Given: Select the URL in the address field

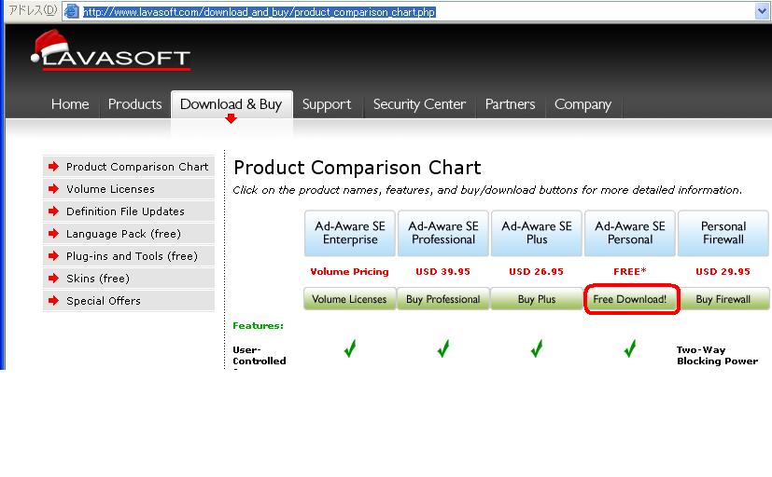Looking at the screenshot, I should click(259, 12).
